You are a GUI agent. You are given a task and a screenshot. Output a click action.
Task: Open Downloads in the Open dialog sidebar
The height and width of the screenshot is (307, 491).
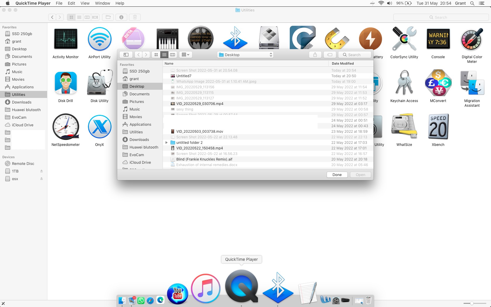click(140, 140)
